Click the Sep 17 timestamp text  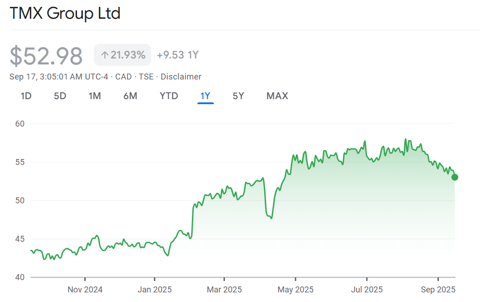(59, 77)
